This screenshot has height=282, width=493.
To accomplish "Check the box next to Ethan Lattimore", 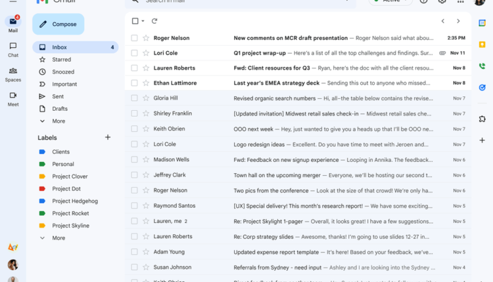I will [x=135, y=83].
